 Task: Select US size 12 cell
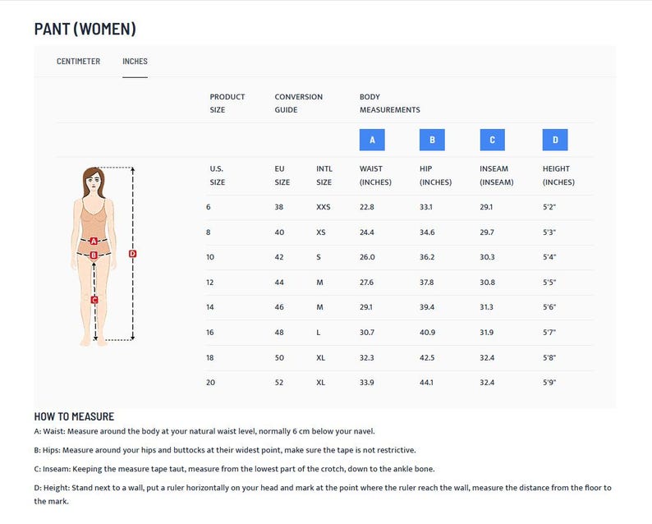click(210, 283)
